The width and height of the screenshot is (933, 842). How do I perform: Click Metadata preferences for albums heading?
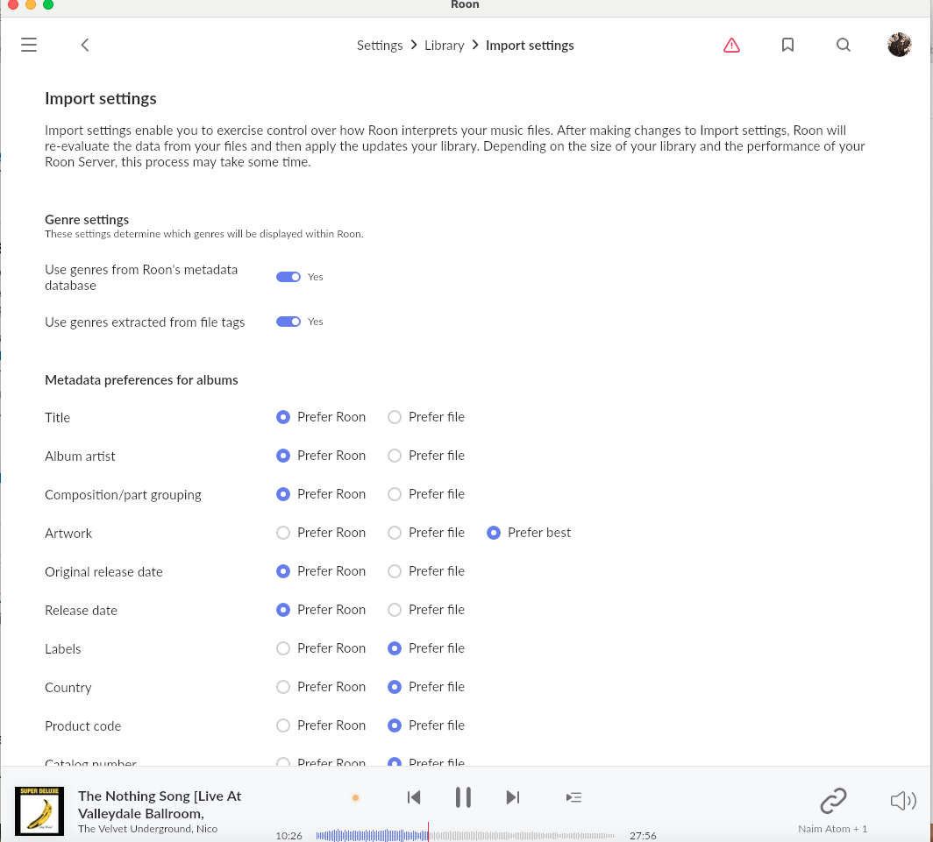point(142,380)
